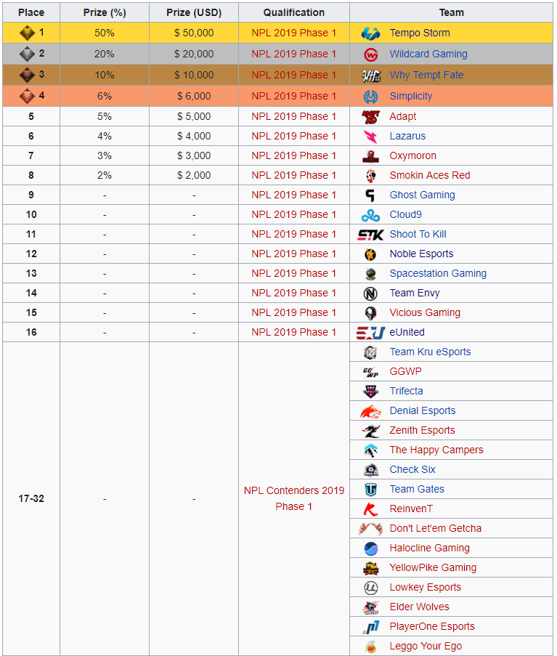Select the $ 50,000 prize cell

[x=194, y=33]
